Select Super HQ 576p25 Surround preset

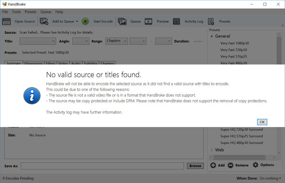pyautogui.click(x=241, y=136)
